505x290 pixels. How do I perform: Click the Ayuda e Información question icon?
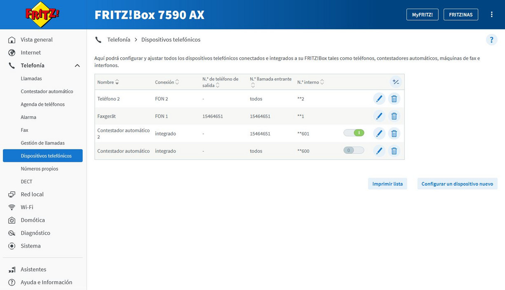pyautogui.click(x=12, y=283)
